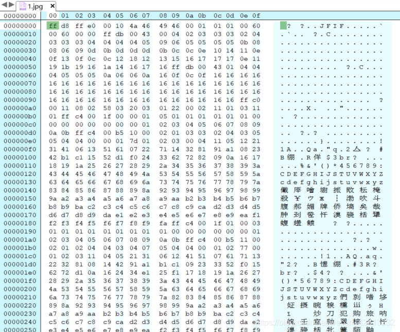Click byte fa in row 00000180
The image size is (400, 332).
(x=163, y=223)
